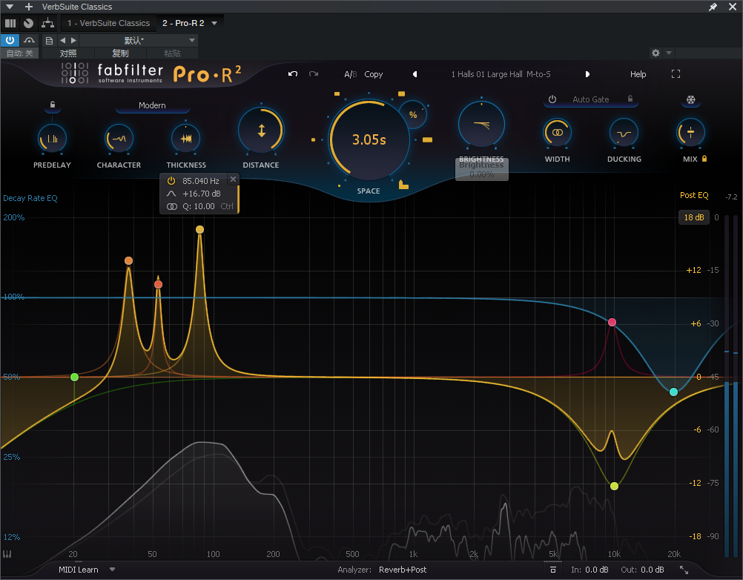Switch to the 1 - VerbSuite Classics tab
Image resolution: width=743 pixels, height=580 pixels.
[x=108, y=23]
